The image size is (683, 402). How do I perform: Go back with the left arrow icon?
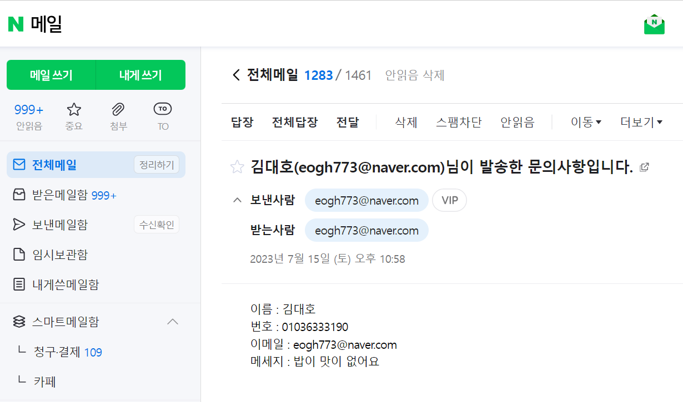pyautogui.click(x=236, y=75)
